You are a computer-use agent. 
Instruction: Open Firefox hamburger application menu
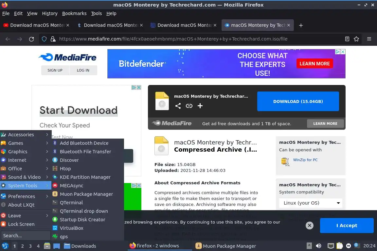coord(369,39)
